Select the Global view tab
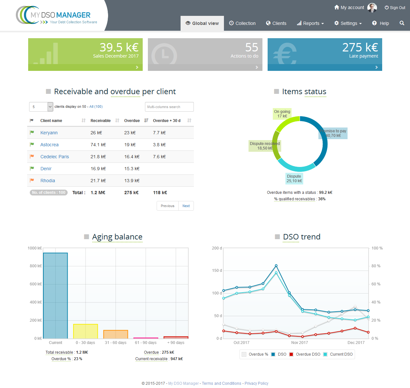The width and height of the screenshot is (410, 388). click(x=202, y=23)
